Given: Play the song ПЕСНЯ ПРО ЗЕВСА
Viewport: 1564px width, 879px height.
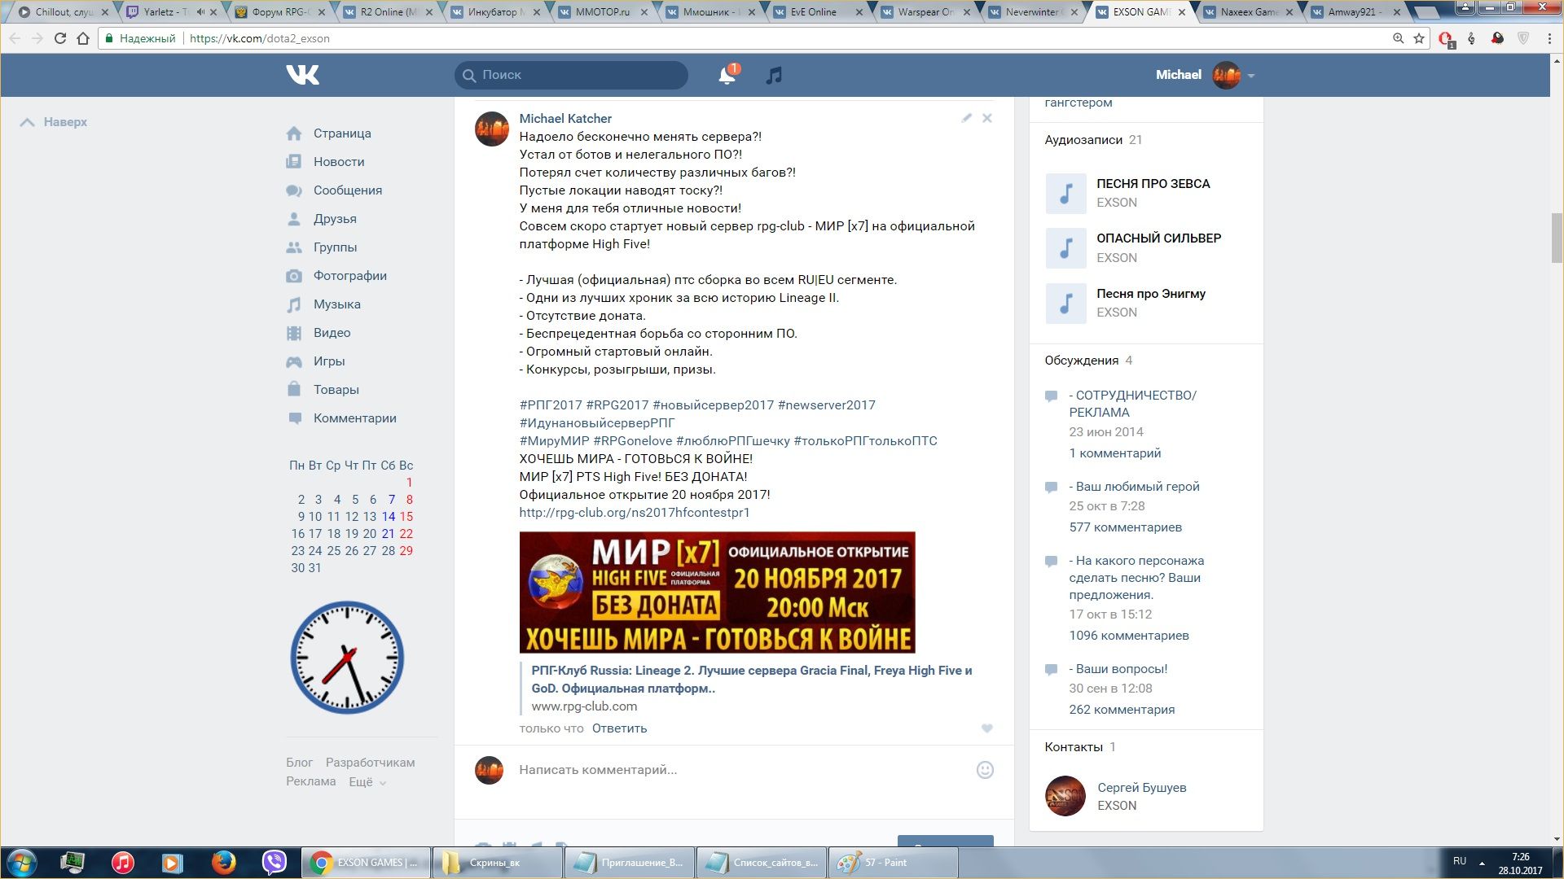Looking at the screenshot, I should pos(1065,194).
